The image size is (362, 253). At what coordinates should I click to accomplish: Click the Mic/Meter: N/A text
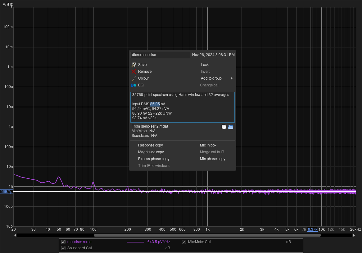143,131
